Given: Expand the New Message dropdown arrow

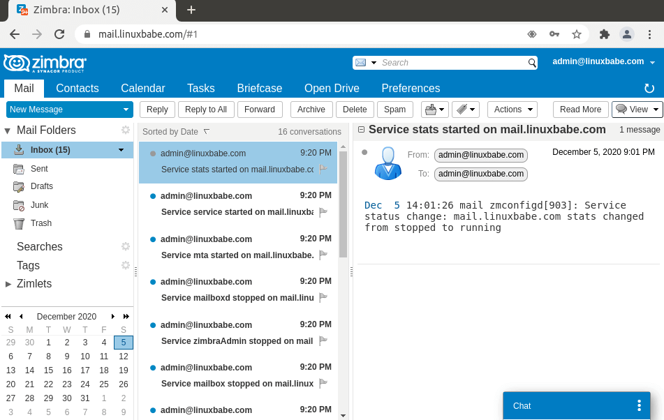Looking at the screenshot, I should pos(126,110).
